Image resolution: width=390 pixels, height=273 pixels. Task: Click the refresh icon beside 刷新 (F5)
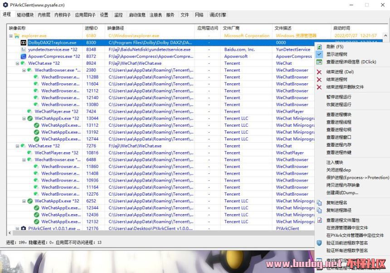click(x=319, y=47)
